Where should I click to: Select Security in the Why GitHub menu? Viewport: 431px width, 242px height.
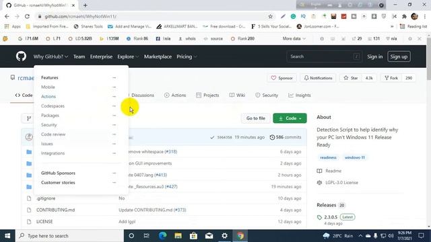click(x=49, y=125)
